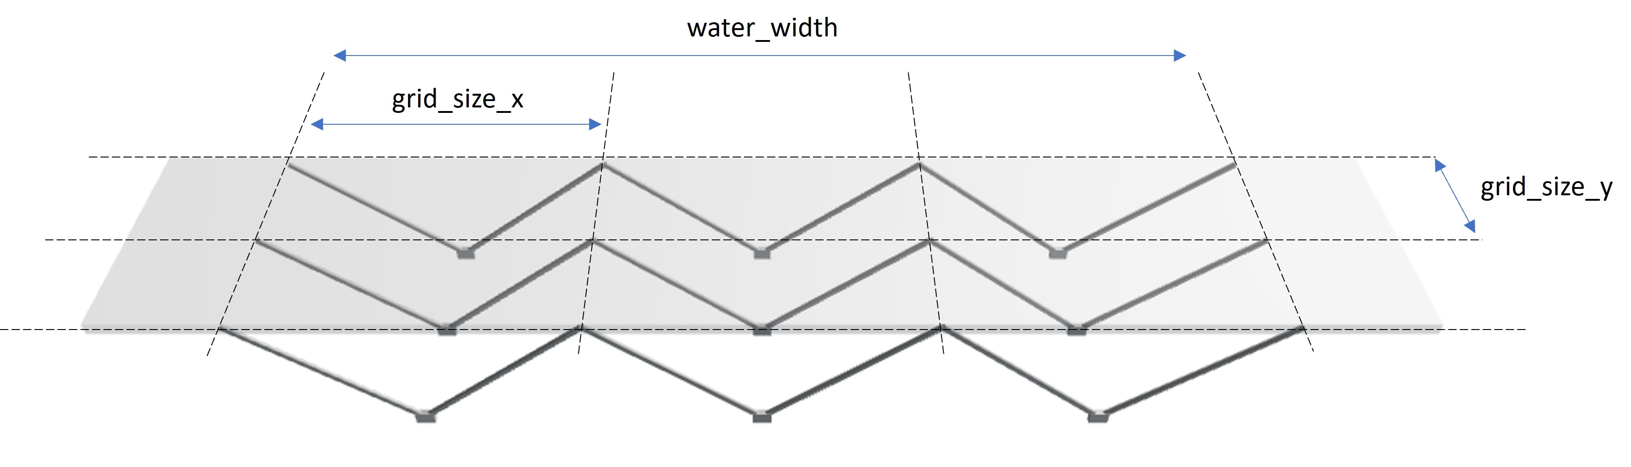The image size is (1631, 467).
Task: Click upper arrowhead of the grid_size_y arrow
Action: click(1440, 166)
